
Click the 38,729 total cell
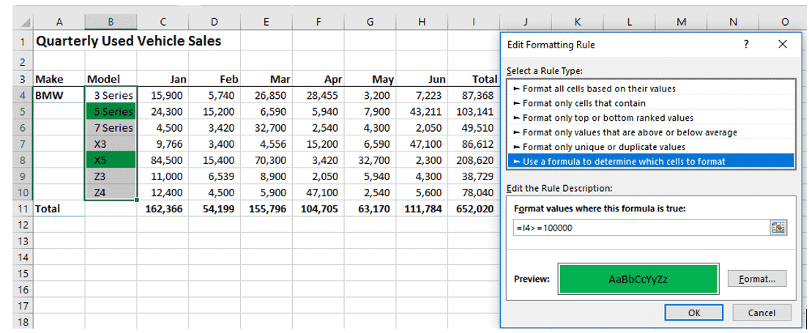473,176
